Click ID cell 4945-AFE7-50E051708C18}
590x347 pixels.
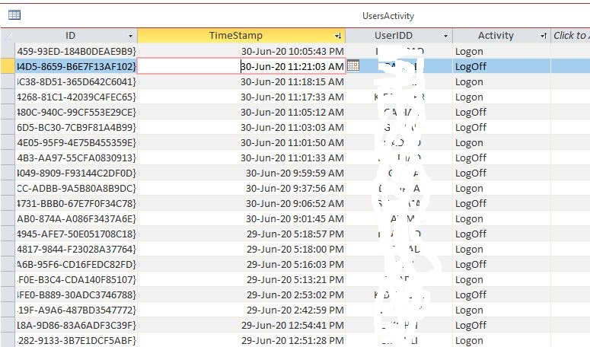coord(76,234)
